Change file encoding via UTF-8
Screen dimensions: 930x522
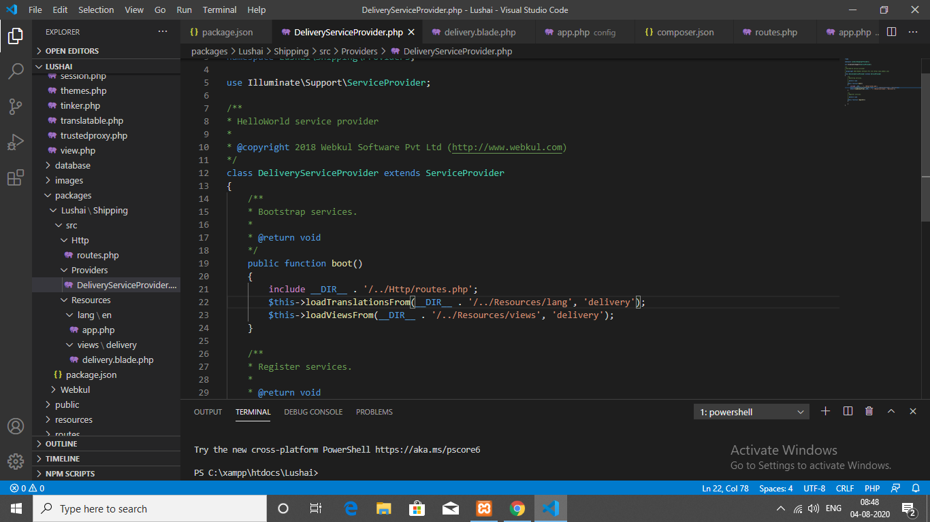(814, 488)
